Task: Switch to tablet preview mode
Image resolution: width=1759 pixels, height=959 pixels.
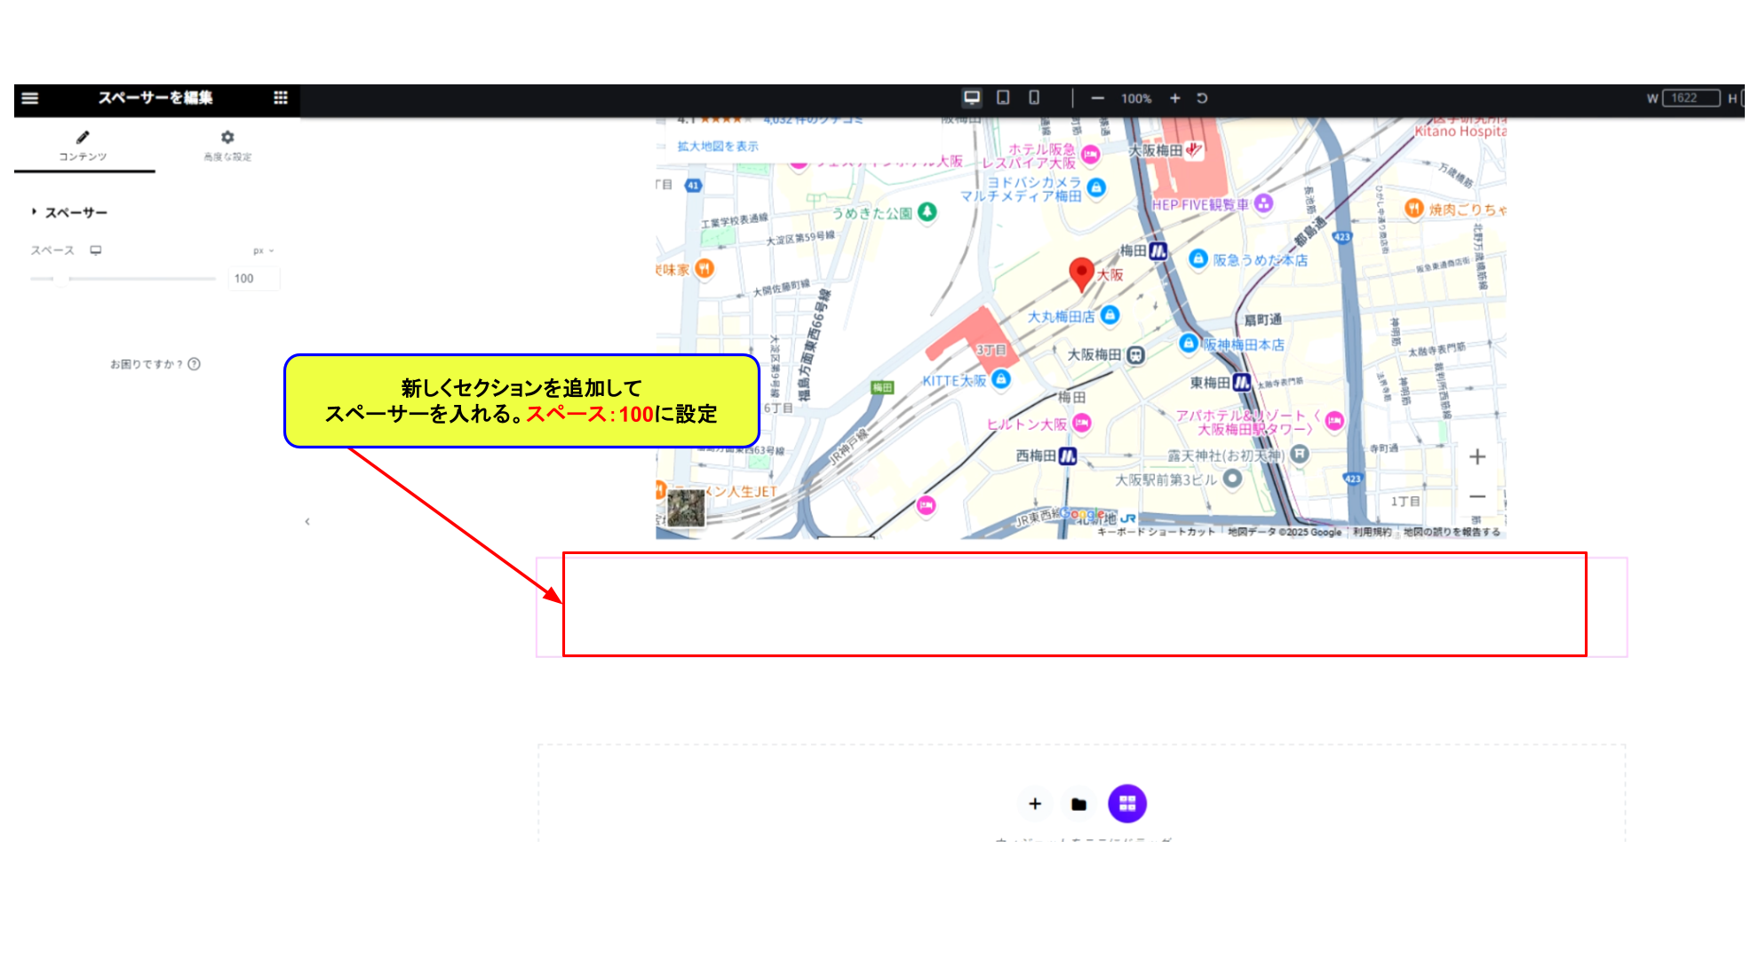Action: pyautogui.click(x=1003, y=98)
